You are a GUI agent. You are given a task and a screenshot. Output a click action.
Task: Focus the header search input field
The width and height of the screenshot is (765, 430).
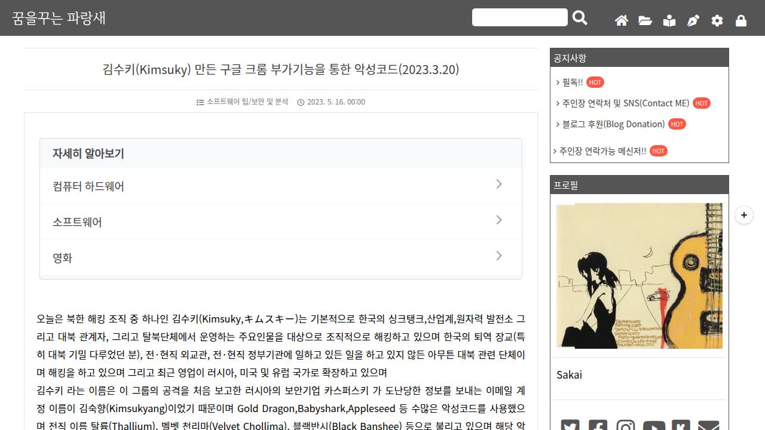(x=520, y=17)
